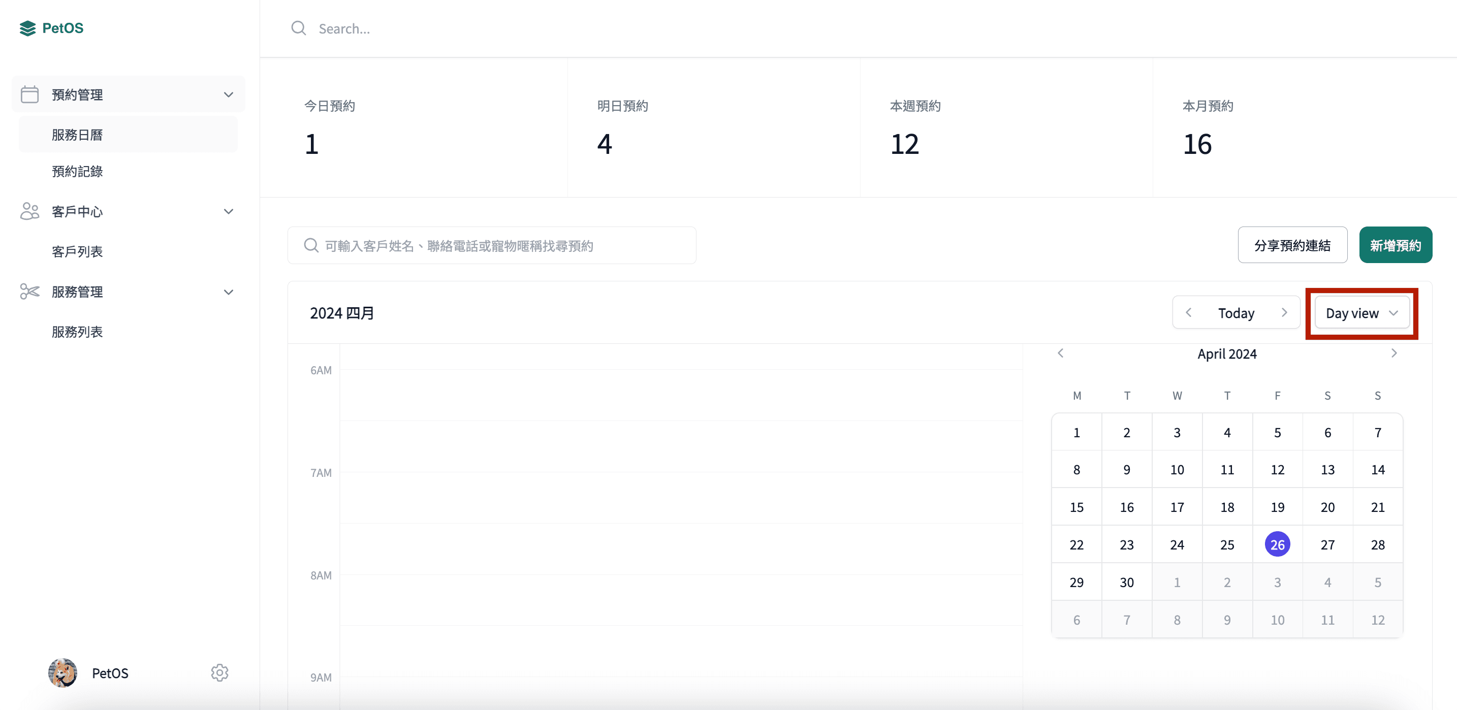This screenshot has height=710, width=1457.
Task: Click the people icon beside 客戶中心
Action: [29, 211]
